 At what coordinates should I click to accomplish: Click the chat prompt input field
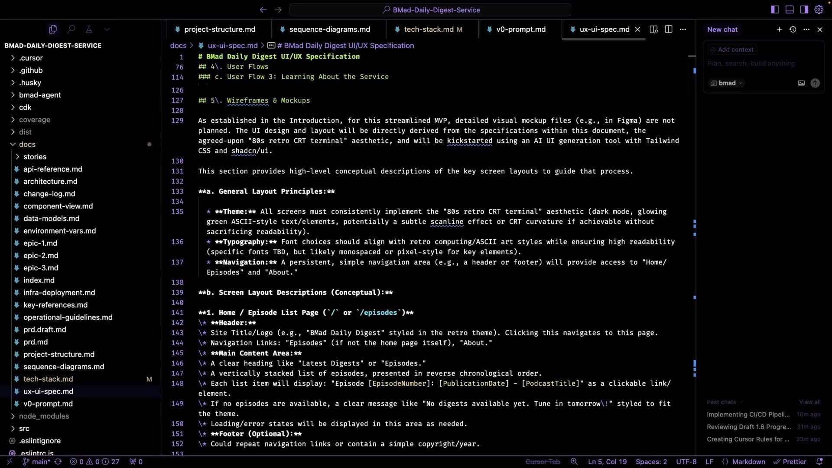[x=751, y=63]
